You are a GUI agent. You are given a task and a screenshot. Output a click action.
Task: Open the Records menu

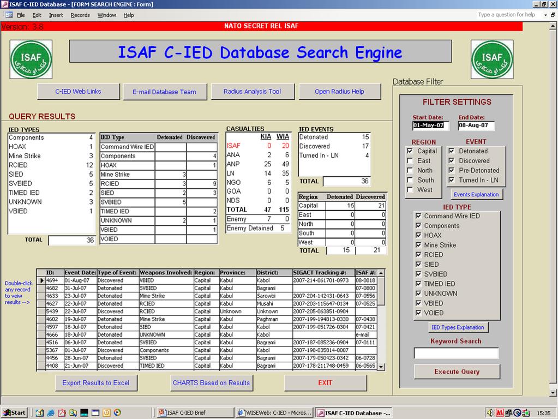(80, 15)
